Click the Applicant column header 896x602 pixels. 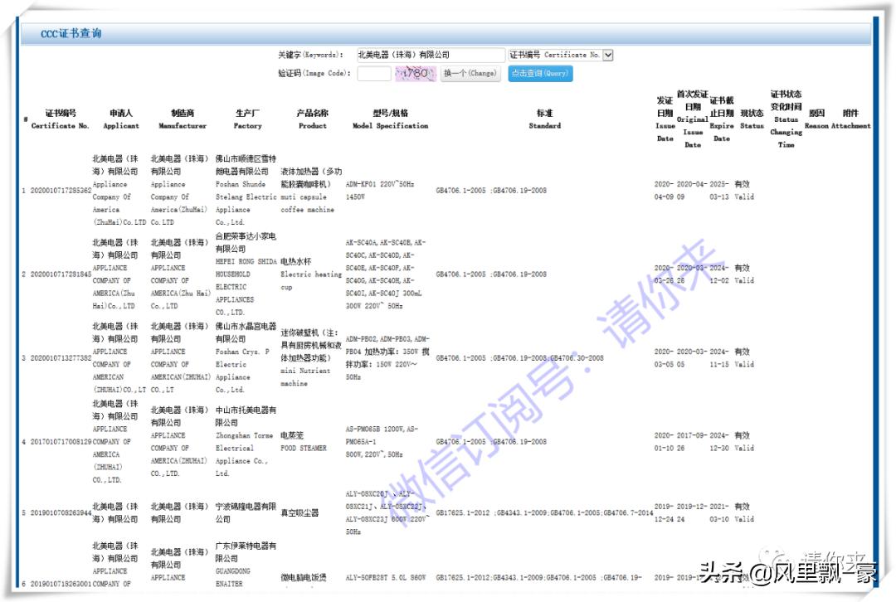point(120,119)
